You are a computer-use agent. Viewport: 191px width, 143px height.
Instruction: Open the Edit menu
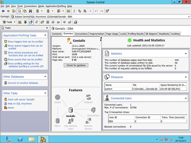[8, 6]
